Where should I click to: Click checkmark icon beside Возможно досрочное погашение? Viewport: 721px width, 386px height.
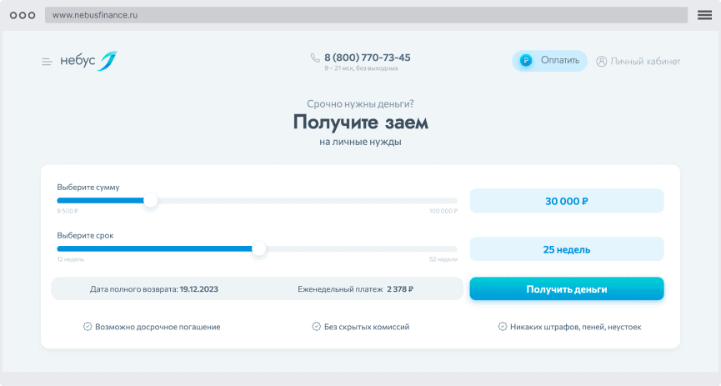(x=88, y=327)
